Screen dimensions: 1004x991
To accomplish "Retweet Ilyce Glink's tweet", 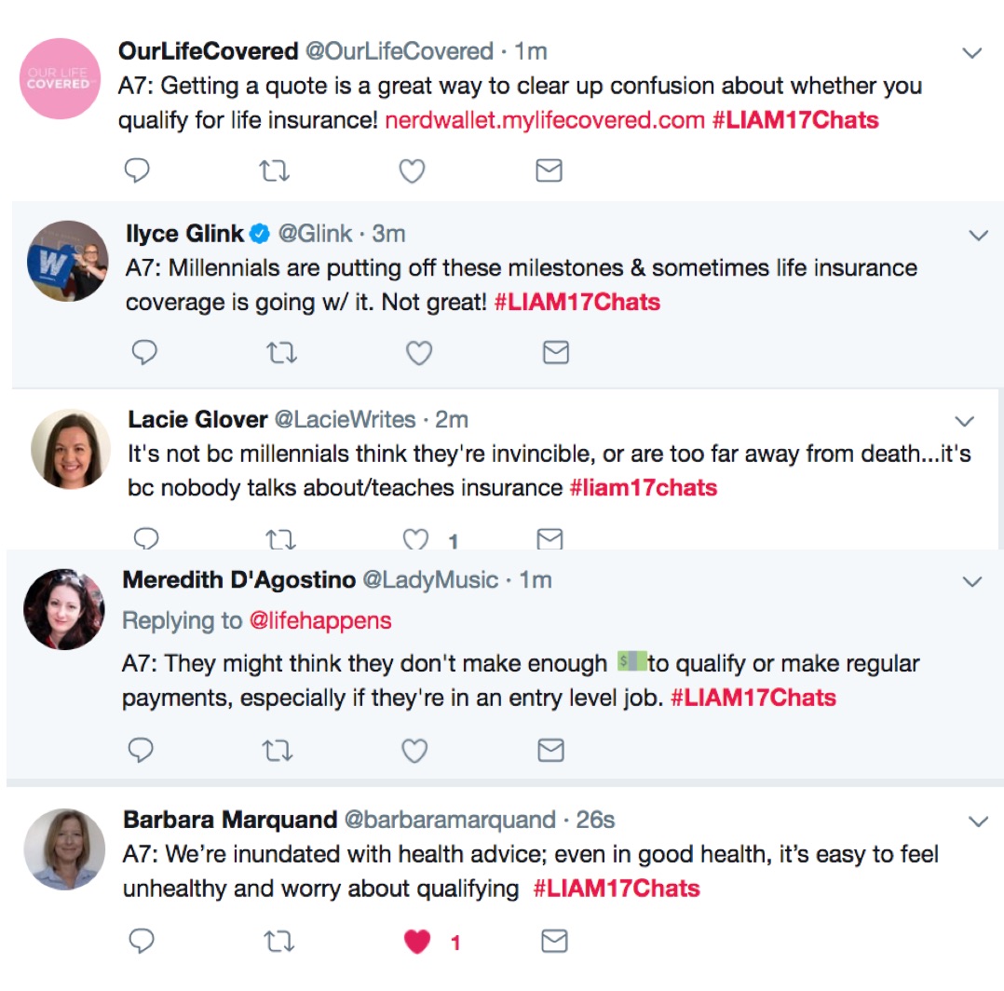I will [x=277, y=352].
